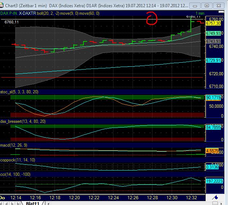Click the 6710,00 price axis label
Screen dimensions: 228x205
[216, 86]
